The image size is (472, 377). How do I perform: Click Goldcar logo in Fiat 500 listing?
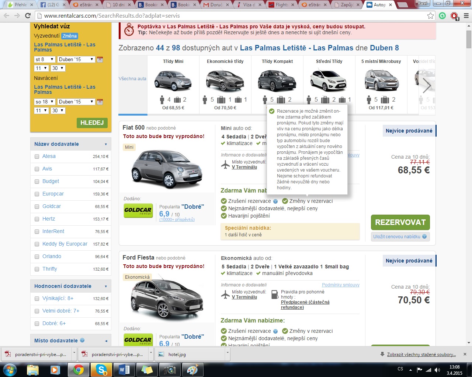point(138,211)
